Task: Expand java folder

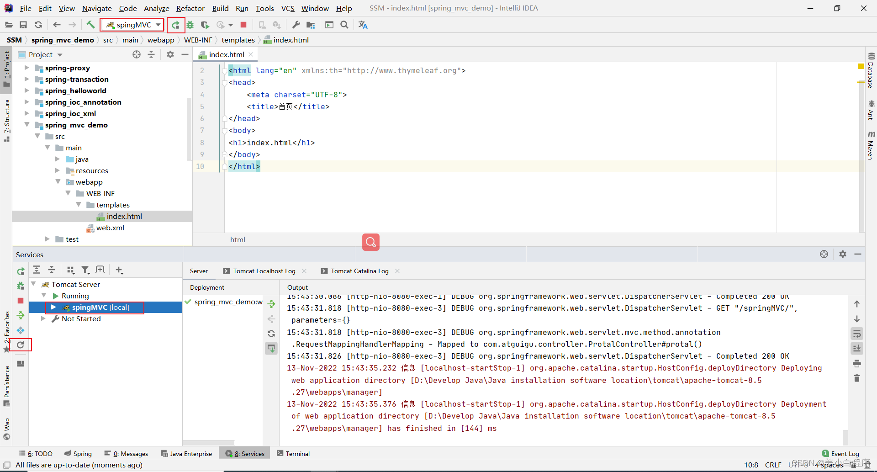Action: pyautogui.click(x=58, y=159)
